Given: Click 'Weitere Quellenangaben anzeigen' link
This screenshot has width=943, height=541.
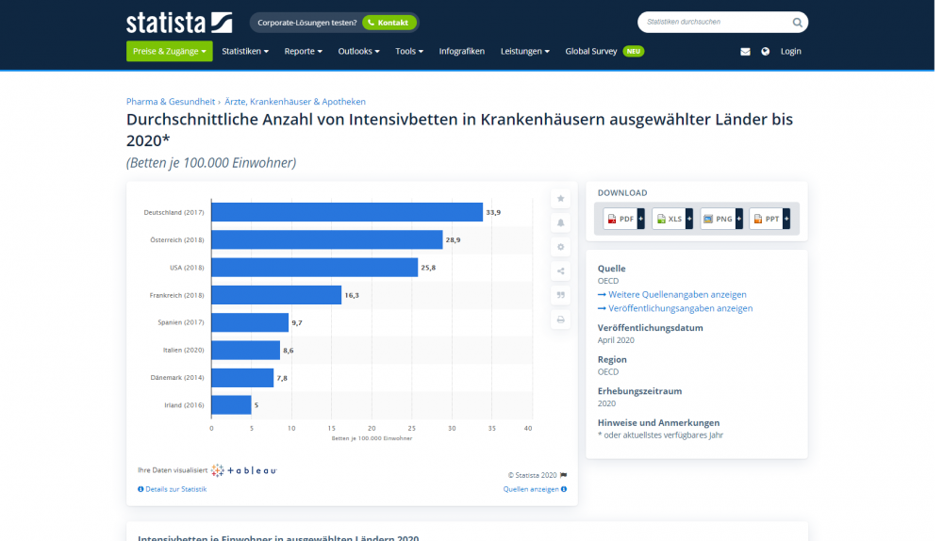Looking at the screenshot, I should [677, 294].
